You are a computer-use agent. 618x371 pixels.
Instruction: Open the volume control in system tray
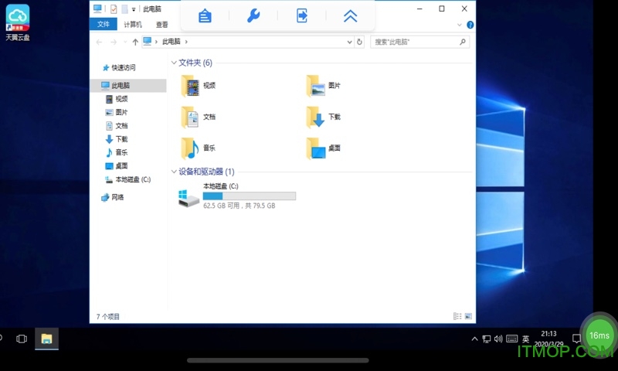[498, 339]
